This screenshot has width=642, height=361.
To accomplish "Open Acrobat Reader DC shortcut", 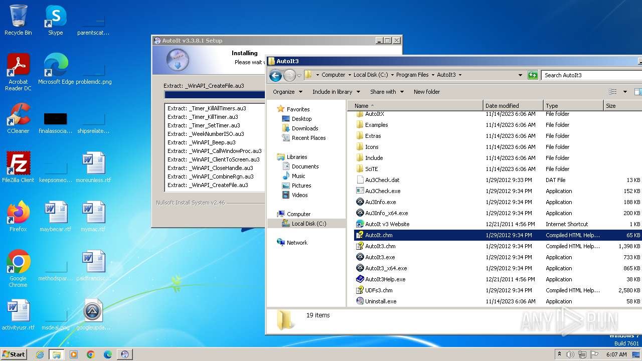I will [x=18, y=73].
